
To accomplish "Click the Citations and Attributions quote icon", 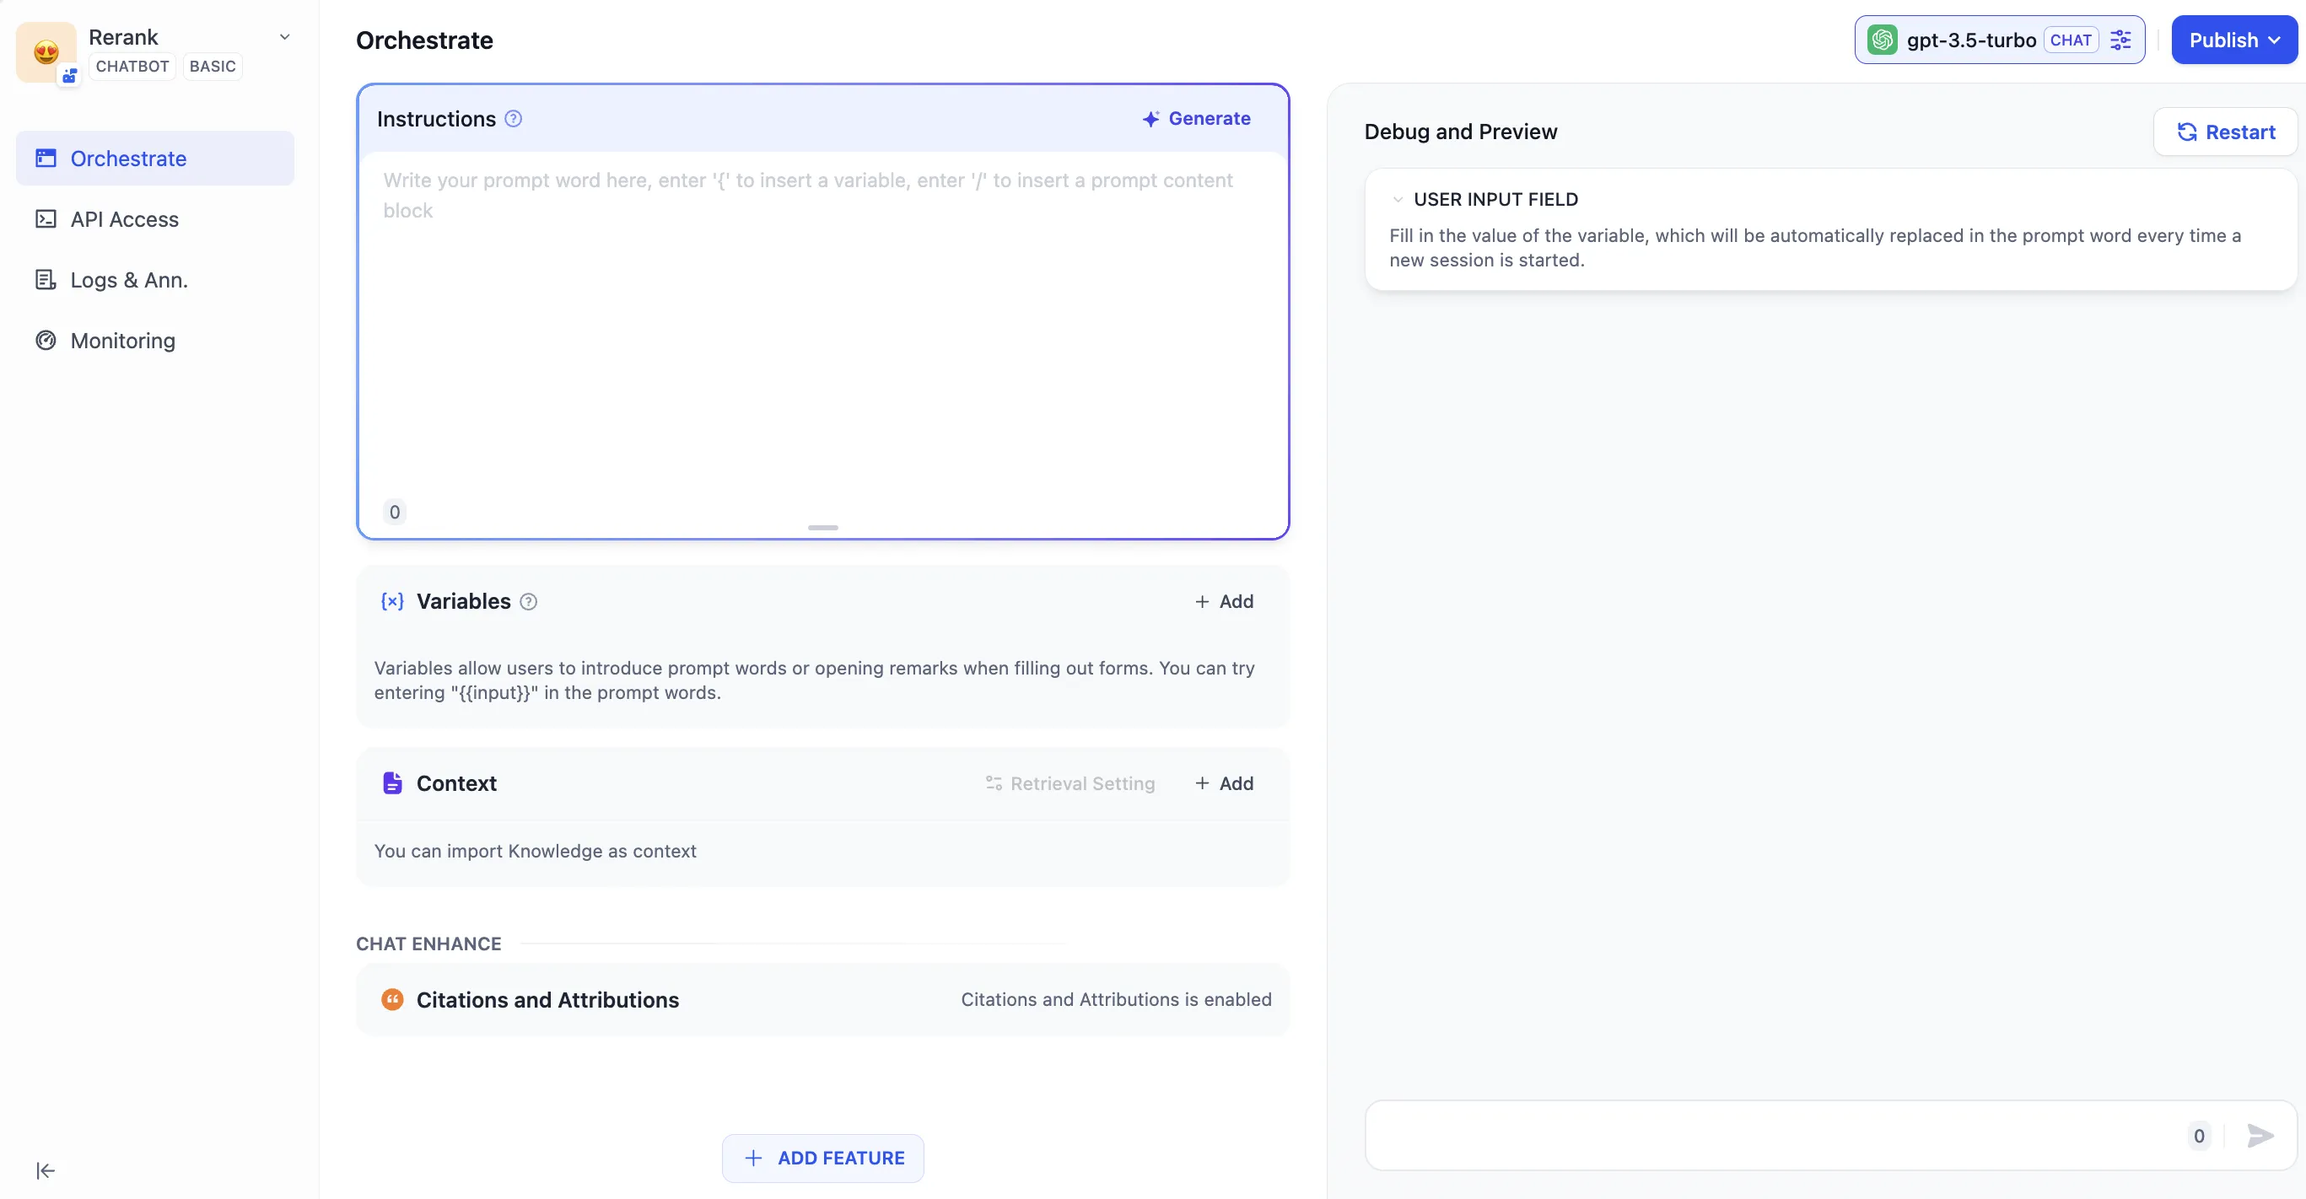I will click(392, 999).
